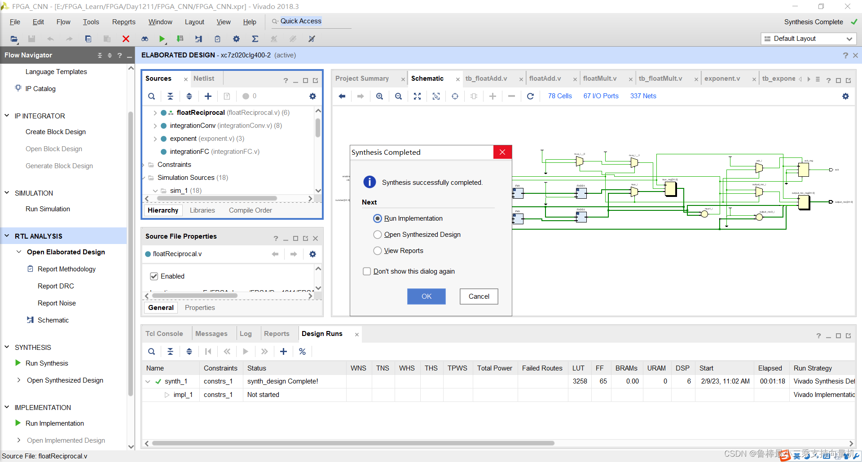The width and height of the screenshot is (862, 462).
Task: Open the Default Layout dropdown
Action: tap(809, 39)
